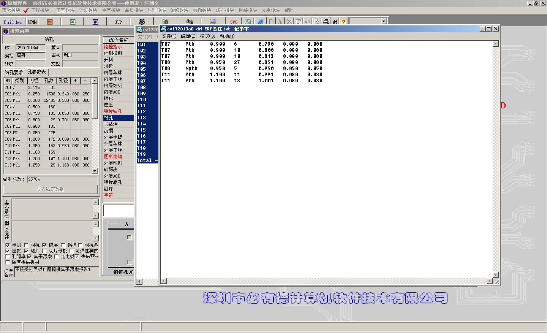The height and width of the screenshot is (333, 547).
Task: Click the floppy disk save icon
Action: click(298, 22)
